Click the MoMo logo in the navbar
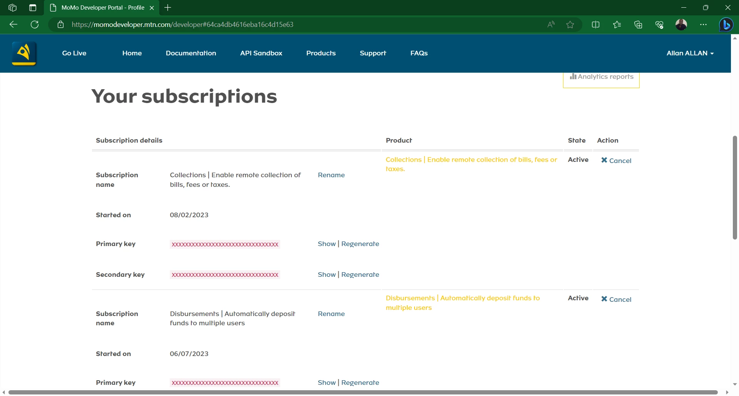 coord(24,53)
